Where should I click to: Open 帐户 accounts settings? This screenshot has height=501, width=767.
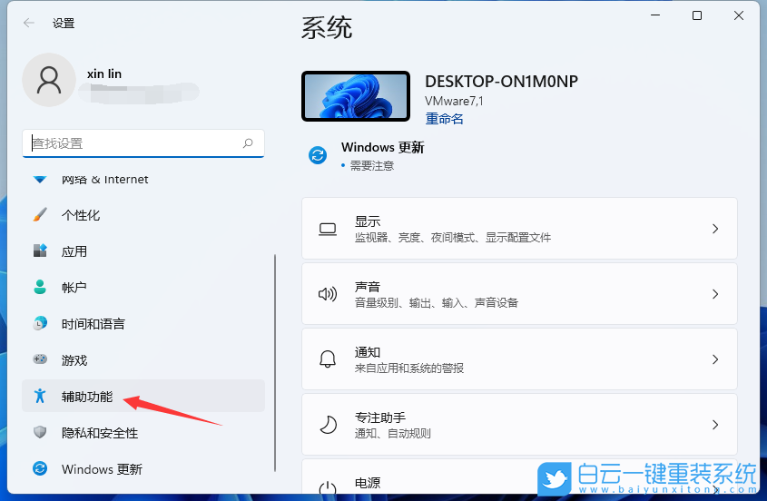pos(143,288)
